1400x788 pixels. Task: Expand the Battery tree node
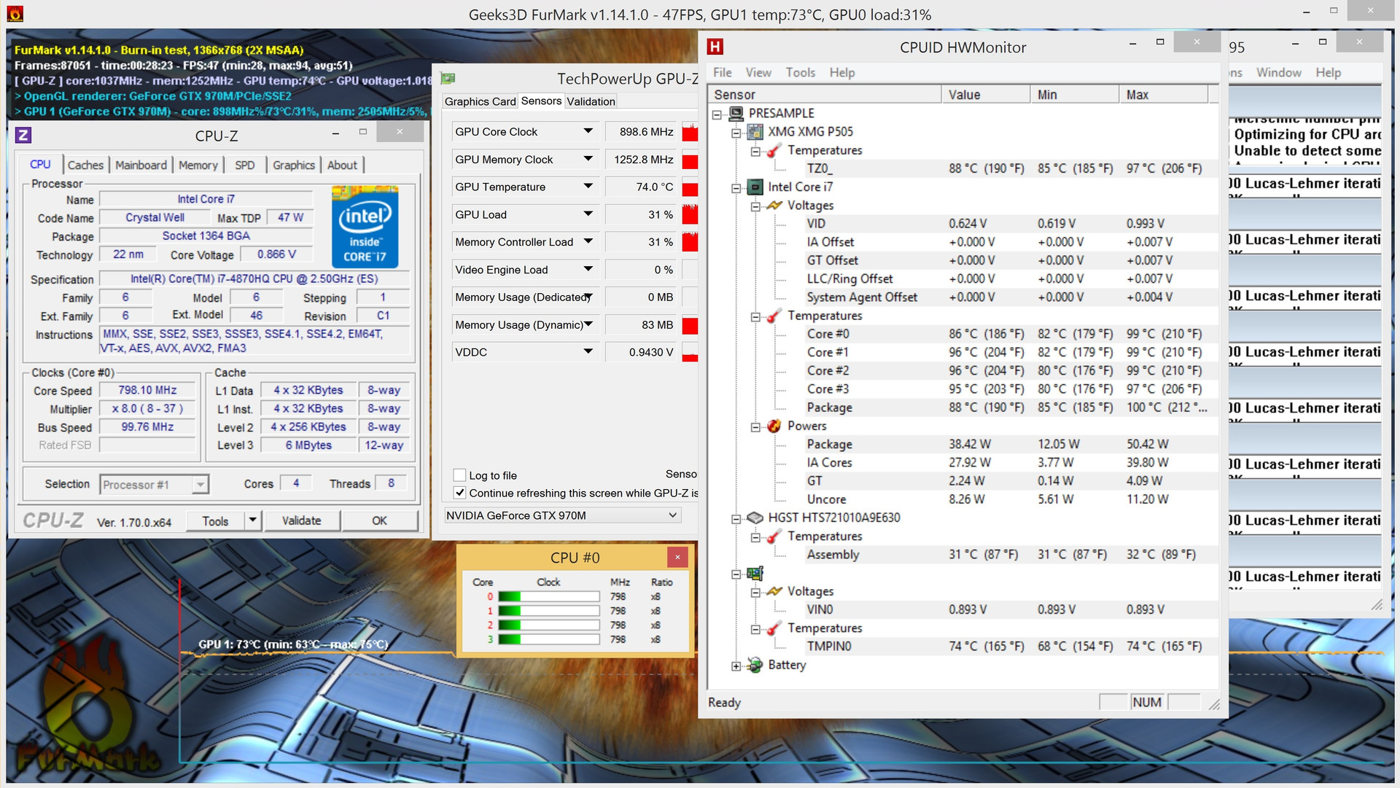click(x=736, y=666)
